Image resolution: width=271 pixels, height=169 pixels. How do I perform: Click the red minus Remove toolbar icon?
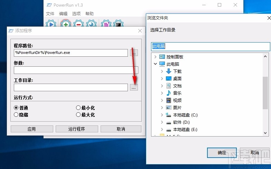tap(79, 24)
